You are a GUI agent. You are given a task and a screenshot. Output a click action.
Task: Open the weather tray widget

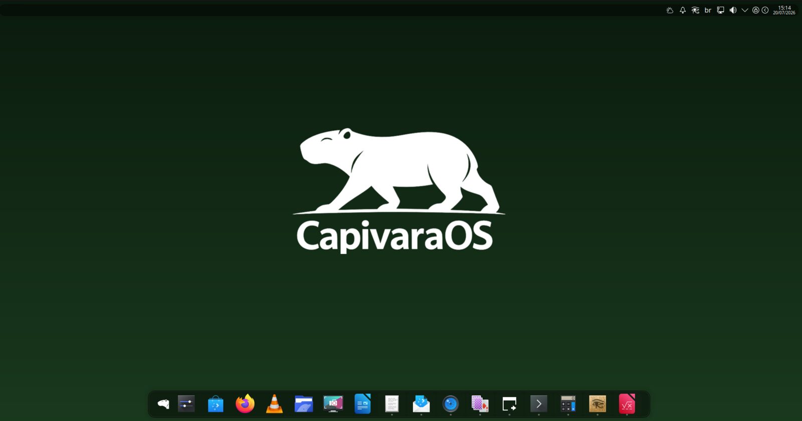670,10
